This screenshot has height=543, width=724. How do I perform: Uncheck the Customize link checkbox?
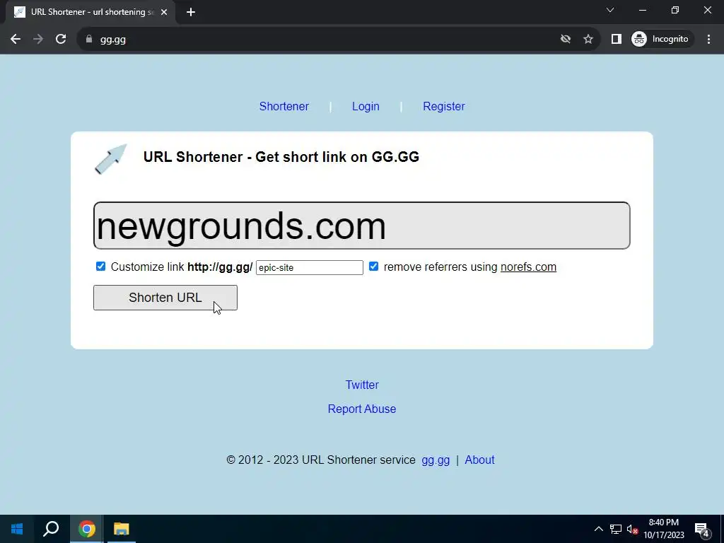tap(100, 267)
